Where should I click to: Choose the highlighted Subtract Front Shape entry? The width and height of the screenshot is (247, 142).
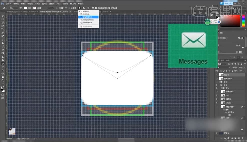pyautogui.click(x=88, y=17)
